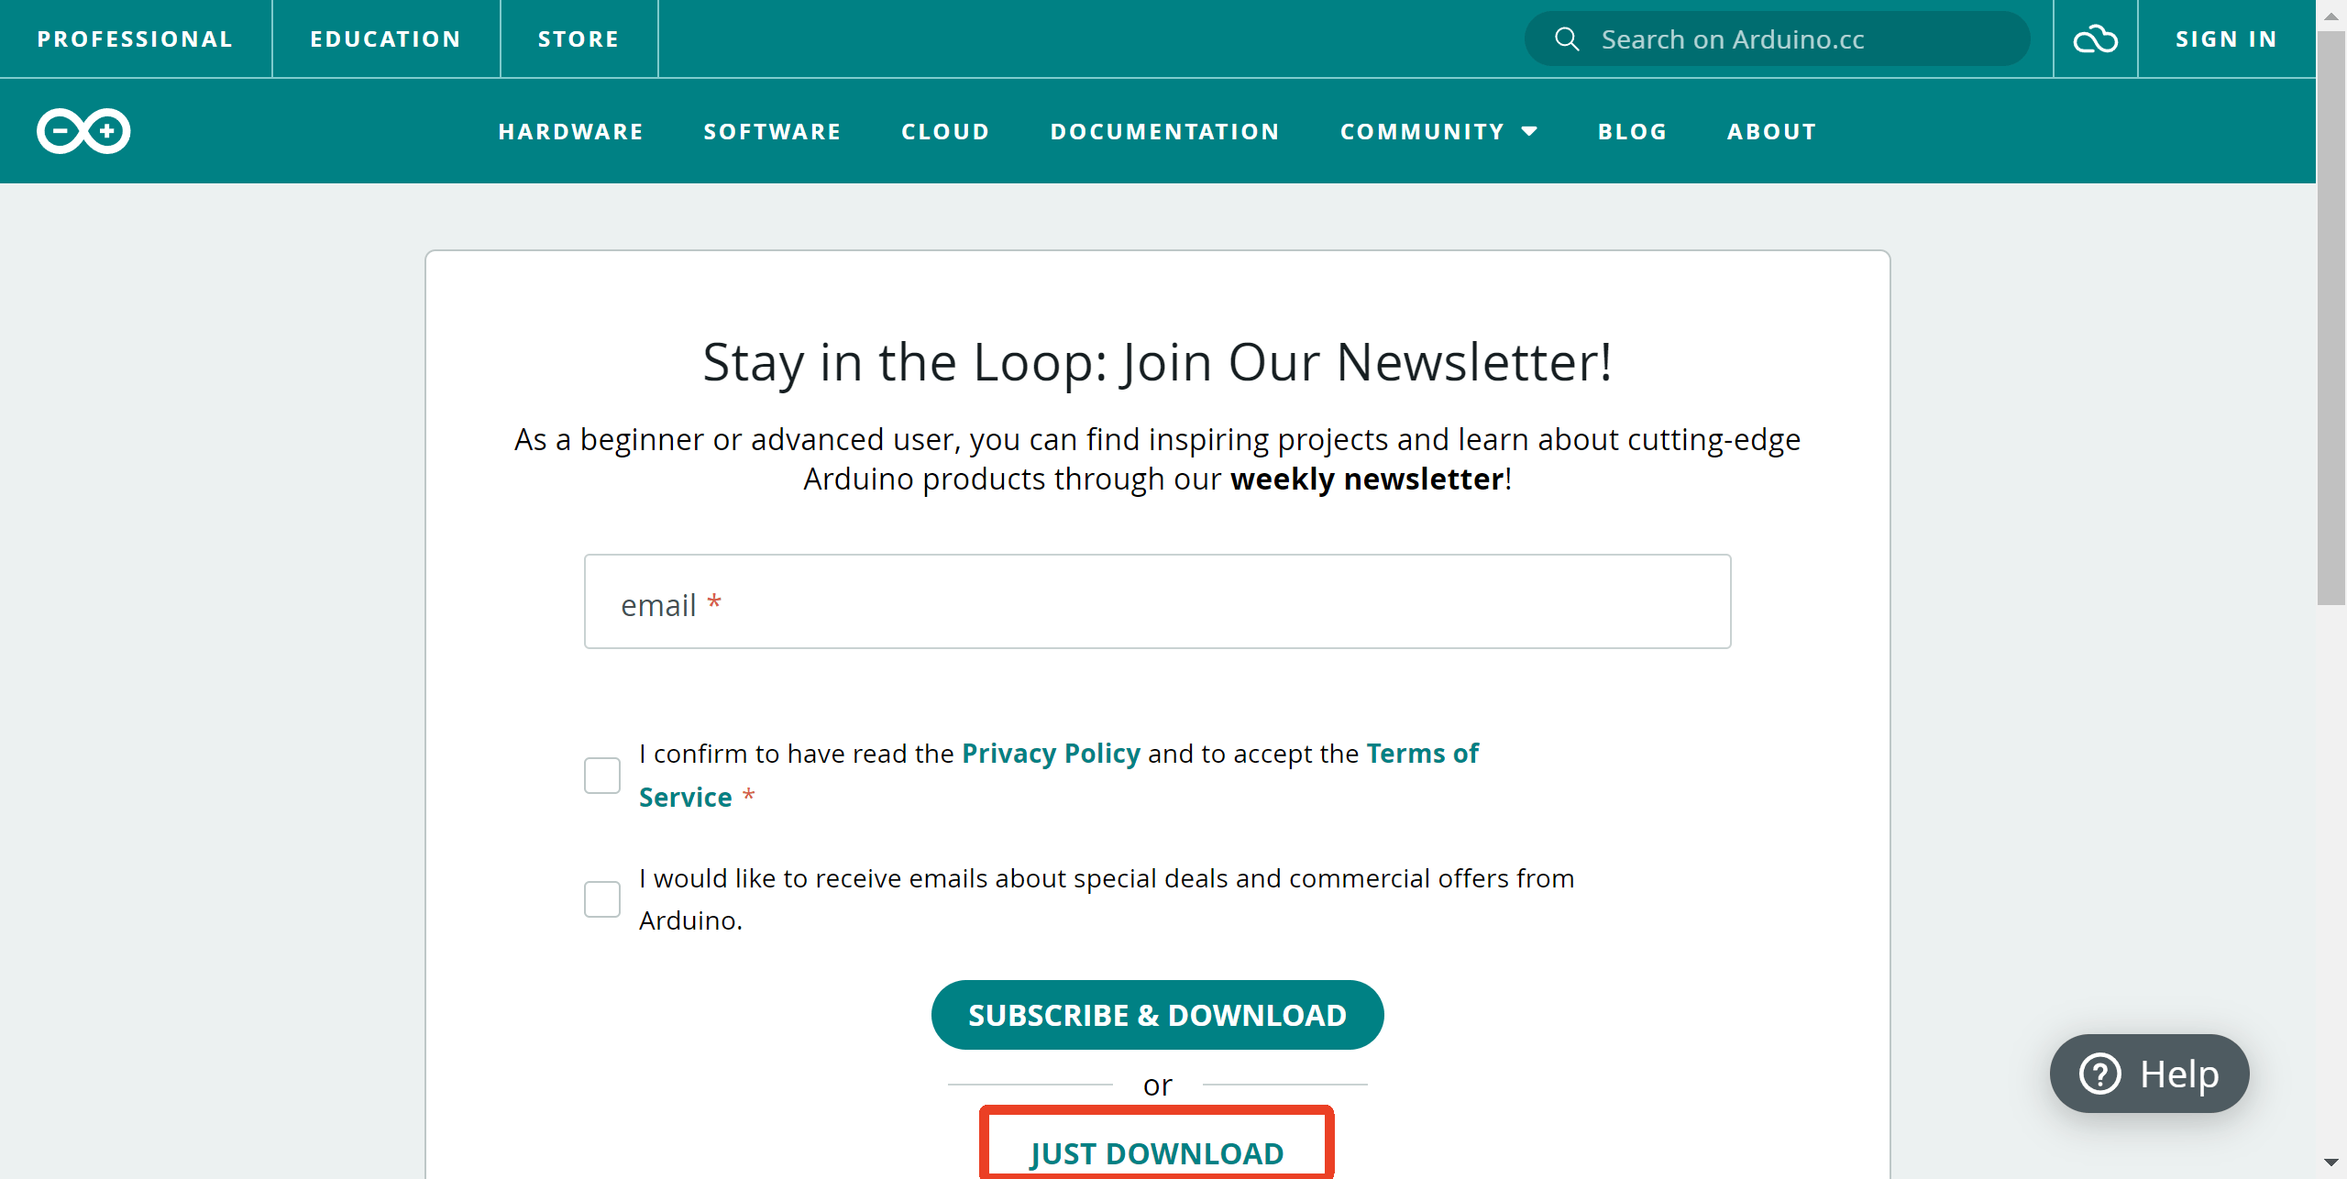Image resolution: width=2347 pixels, height=1179 pixels.
Task: Click the Help question mark icon
Action: click(2099, 1074)
